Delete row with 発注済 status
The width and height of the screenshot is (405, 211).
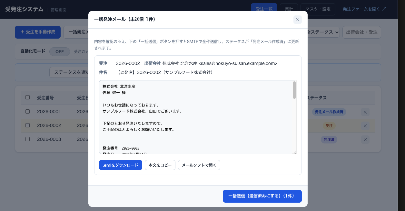[365, 140]
